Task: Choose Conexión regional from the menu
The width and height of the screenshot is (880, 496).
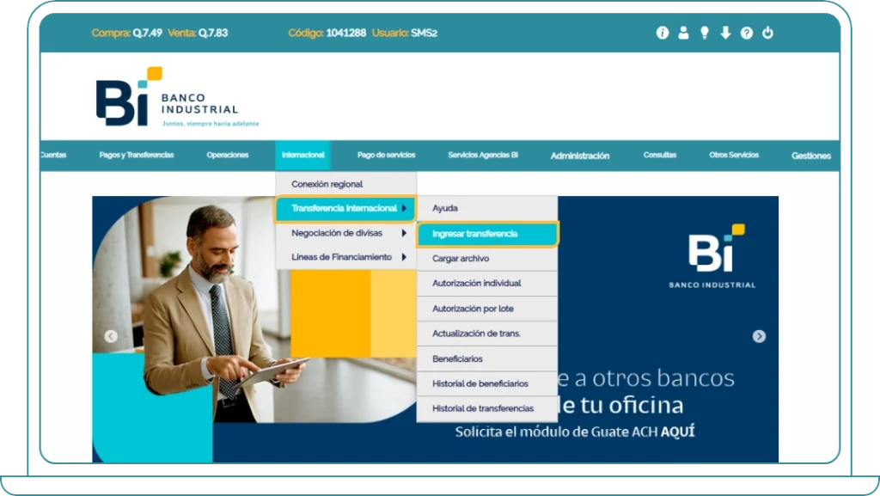Action: (327, 183)
